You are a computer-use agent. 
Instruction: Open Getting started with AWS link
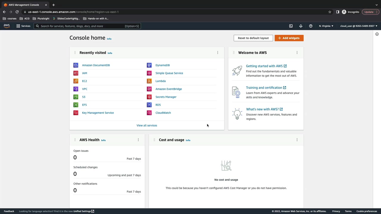[x=266, y=66]
